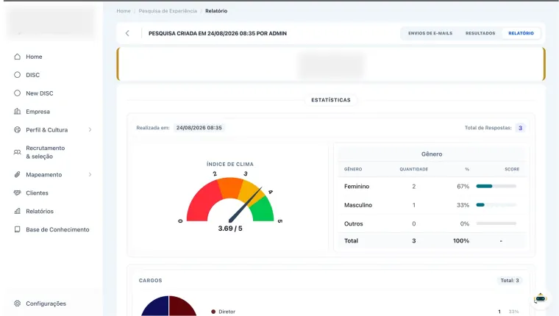Click the Pesquisa de Experiência breadcrumb
Screen dimensions: 559x316
click(x=168, y=11)
